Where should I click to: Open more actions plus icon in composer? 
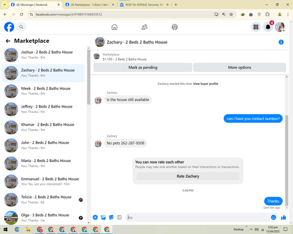tap(95, 217)
